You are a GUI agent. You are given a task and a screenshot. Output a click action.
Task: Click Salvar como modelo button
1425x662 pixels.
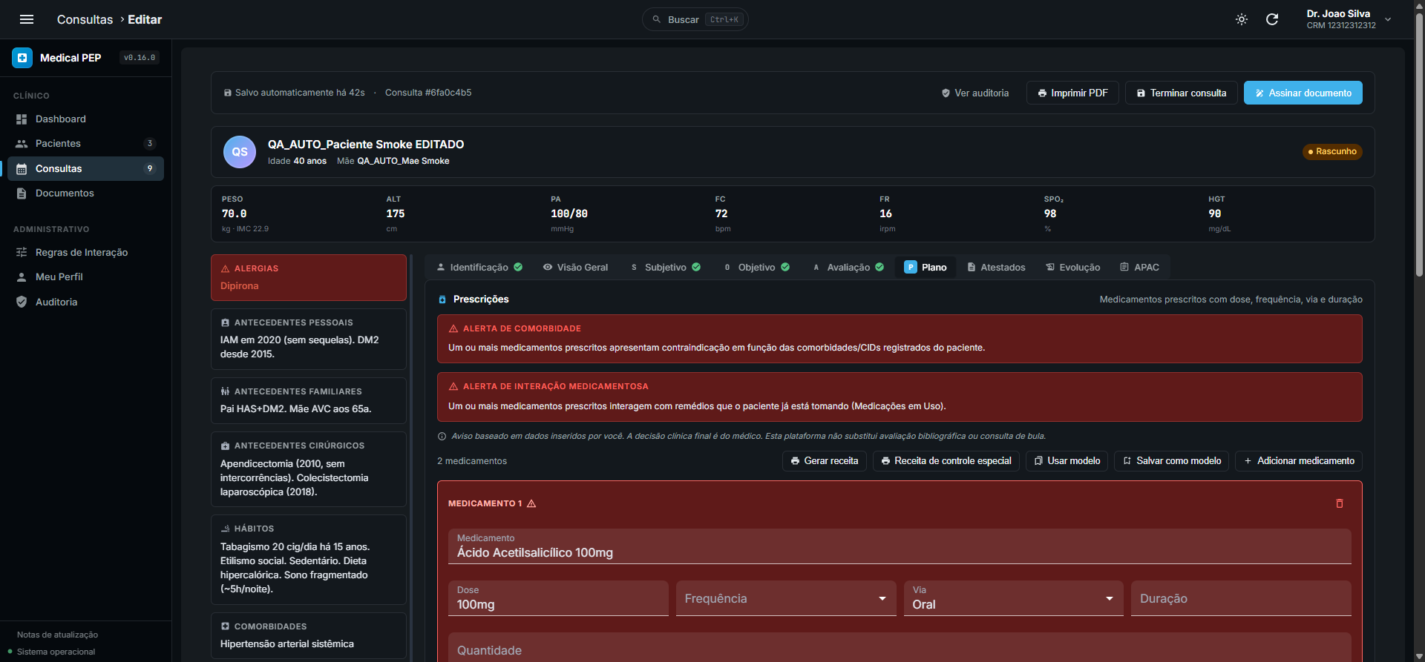[1171, 461]
